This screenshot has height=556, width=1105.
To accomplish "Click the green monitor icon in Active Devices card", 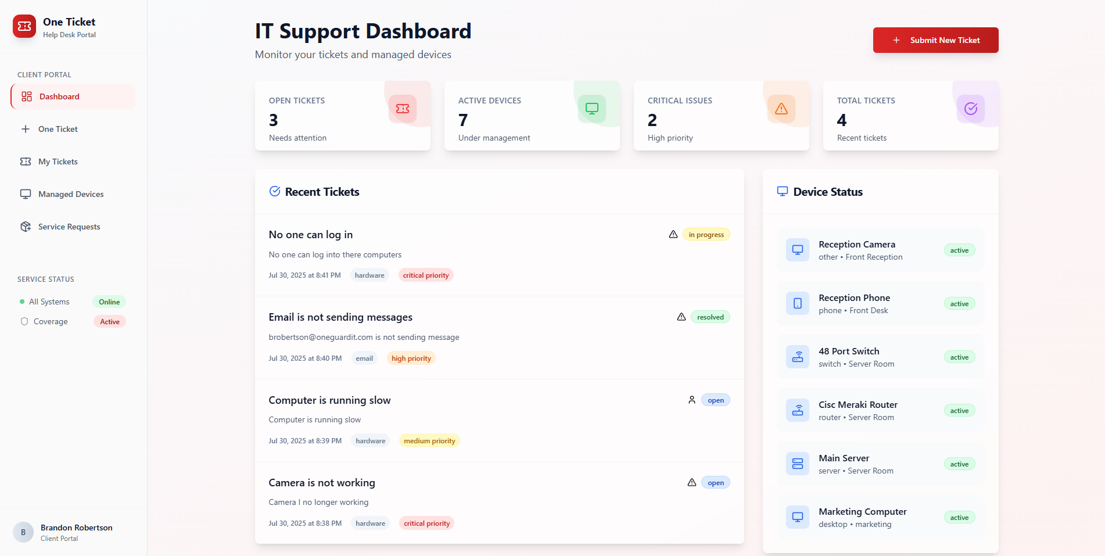I will [x=592, y=109].
